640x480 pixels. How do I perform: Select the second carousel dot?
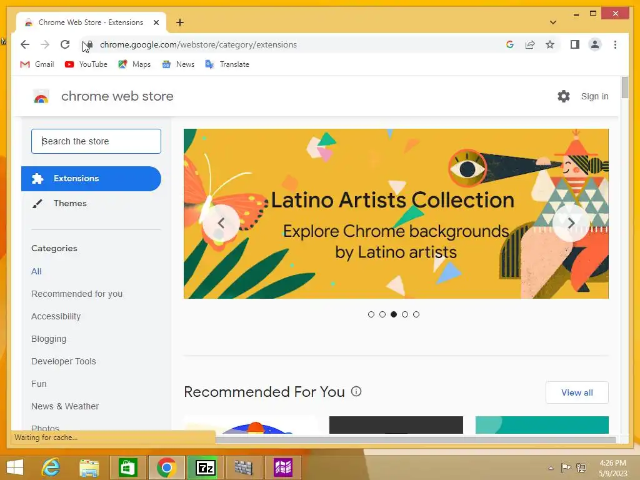pyautogui.click(x=382, y=314)
